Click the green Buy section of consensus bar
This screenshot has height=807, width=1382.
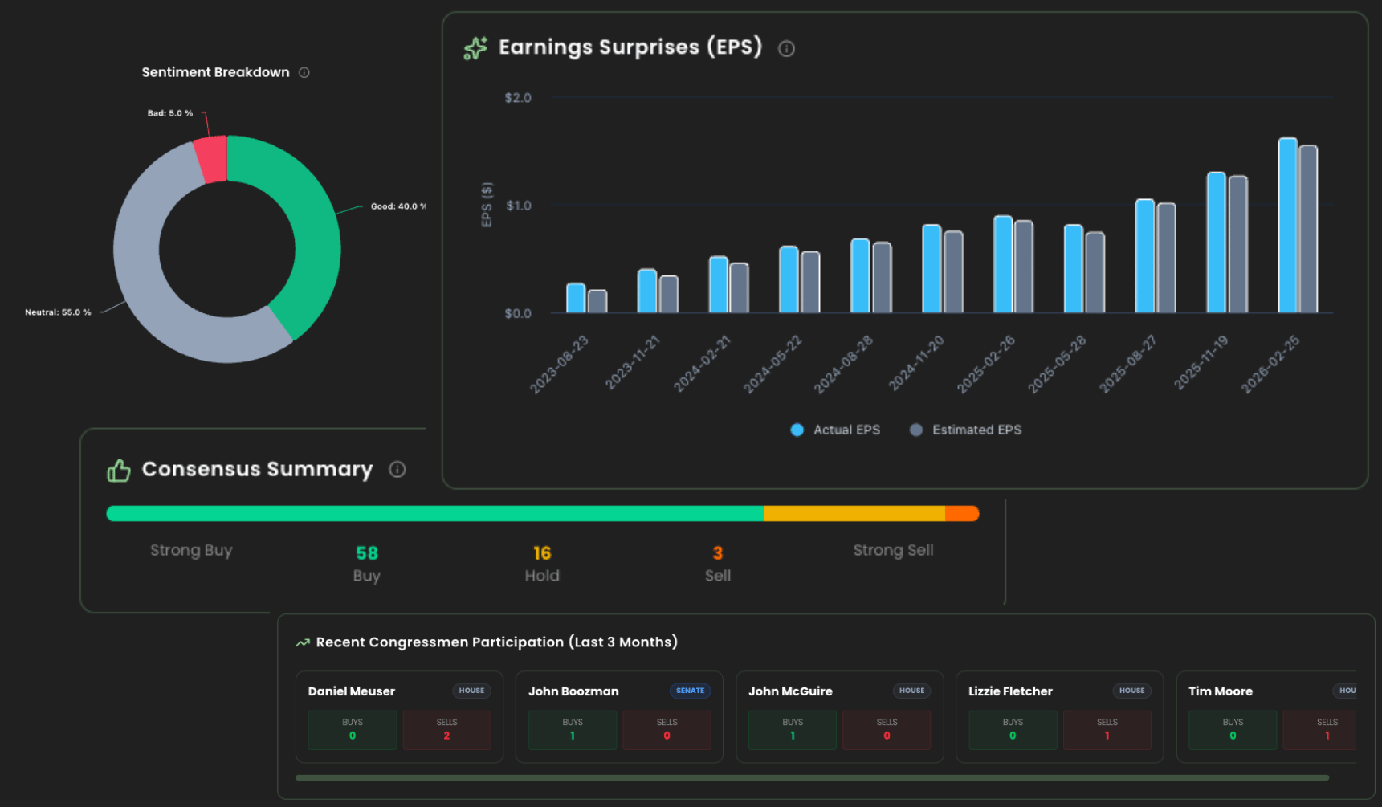tap(434, 514)
